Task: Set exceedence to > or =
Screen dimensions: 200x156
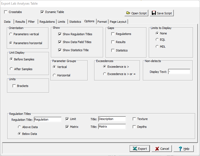Action: (105, 74)
